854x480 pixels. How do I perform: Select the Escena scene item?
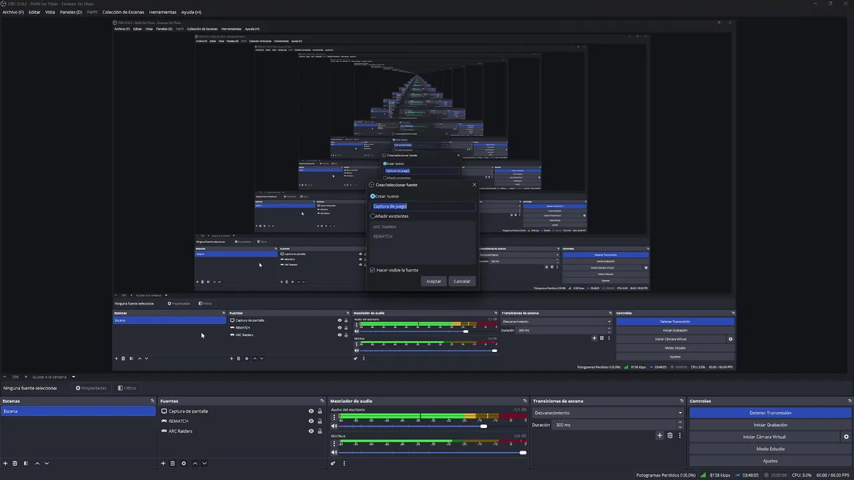click(78, 411)
